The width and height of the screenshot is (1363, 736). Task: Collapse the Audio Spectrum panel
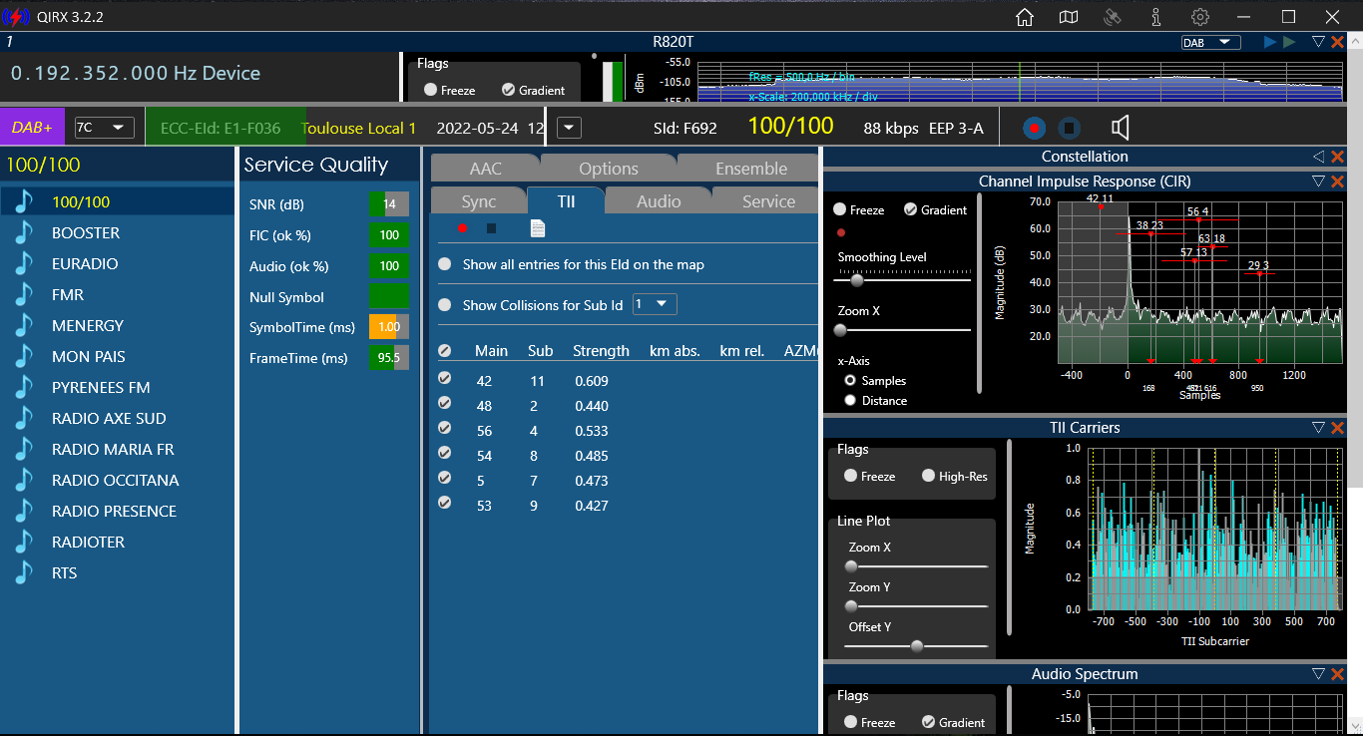click(x=1318, y=674)
